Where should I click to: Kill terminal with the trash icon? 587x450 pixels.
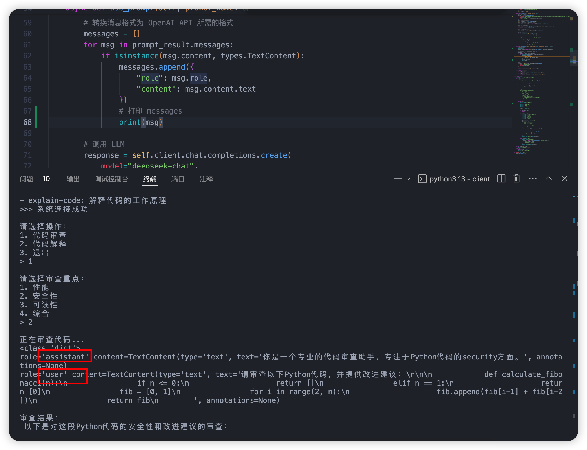tap(516, 179)
